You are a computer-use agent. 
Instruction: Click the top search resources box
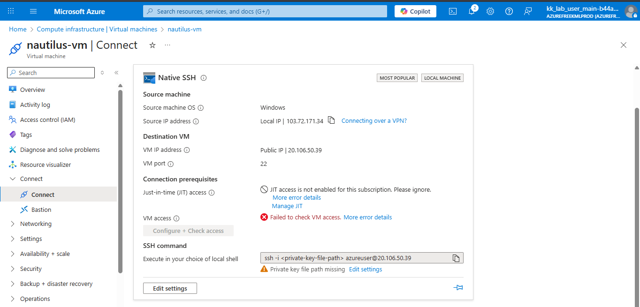[x=265, y=11]
